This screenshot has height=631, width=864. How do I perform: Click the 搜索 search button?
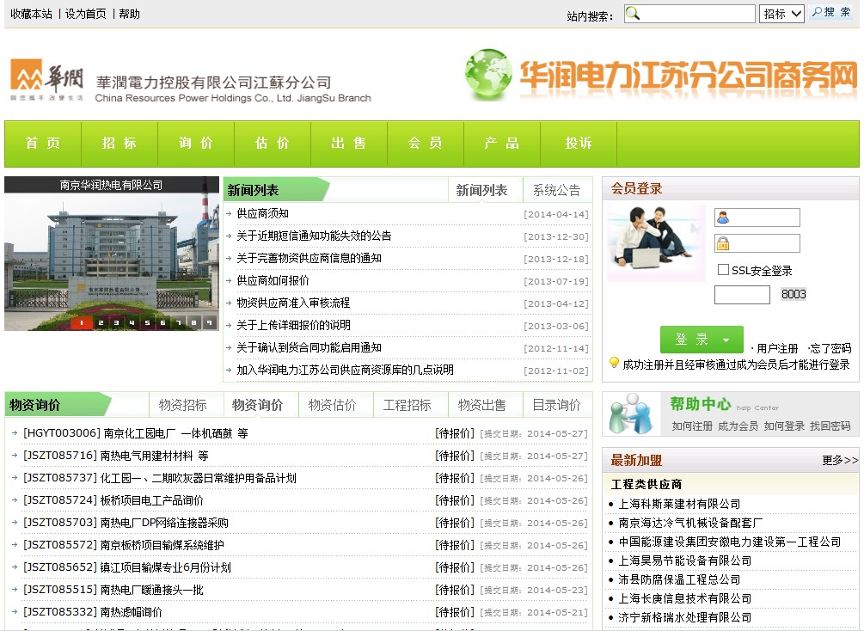[832, 13]
